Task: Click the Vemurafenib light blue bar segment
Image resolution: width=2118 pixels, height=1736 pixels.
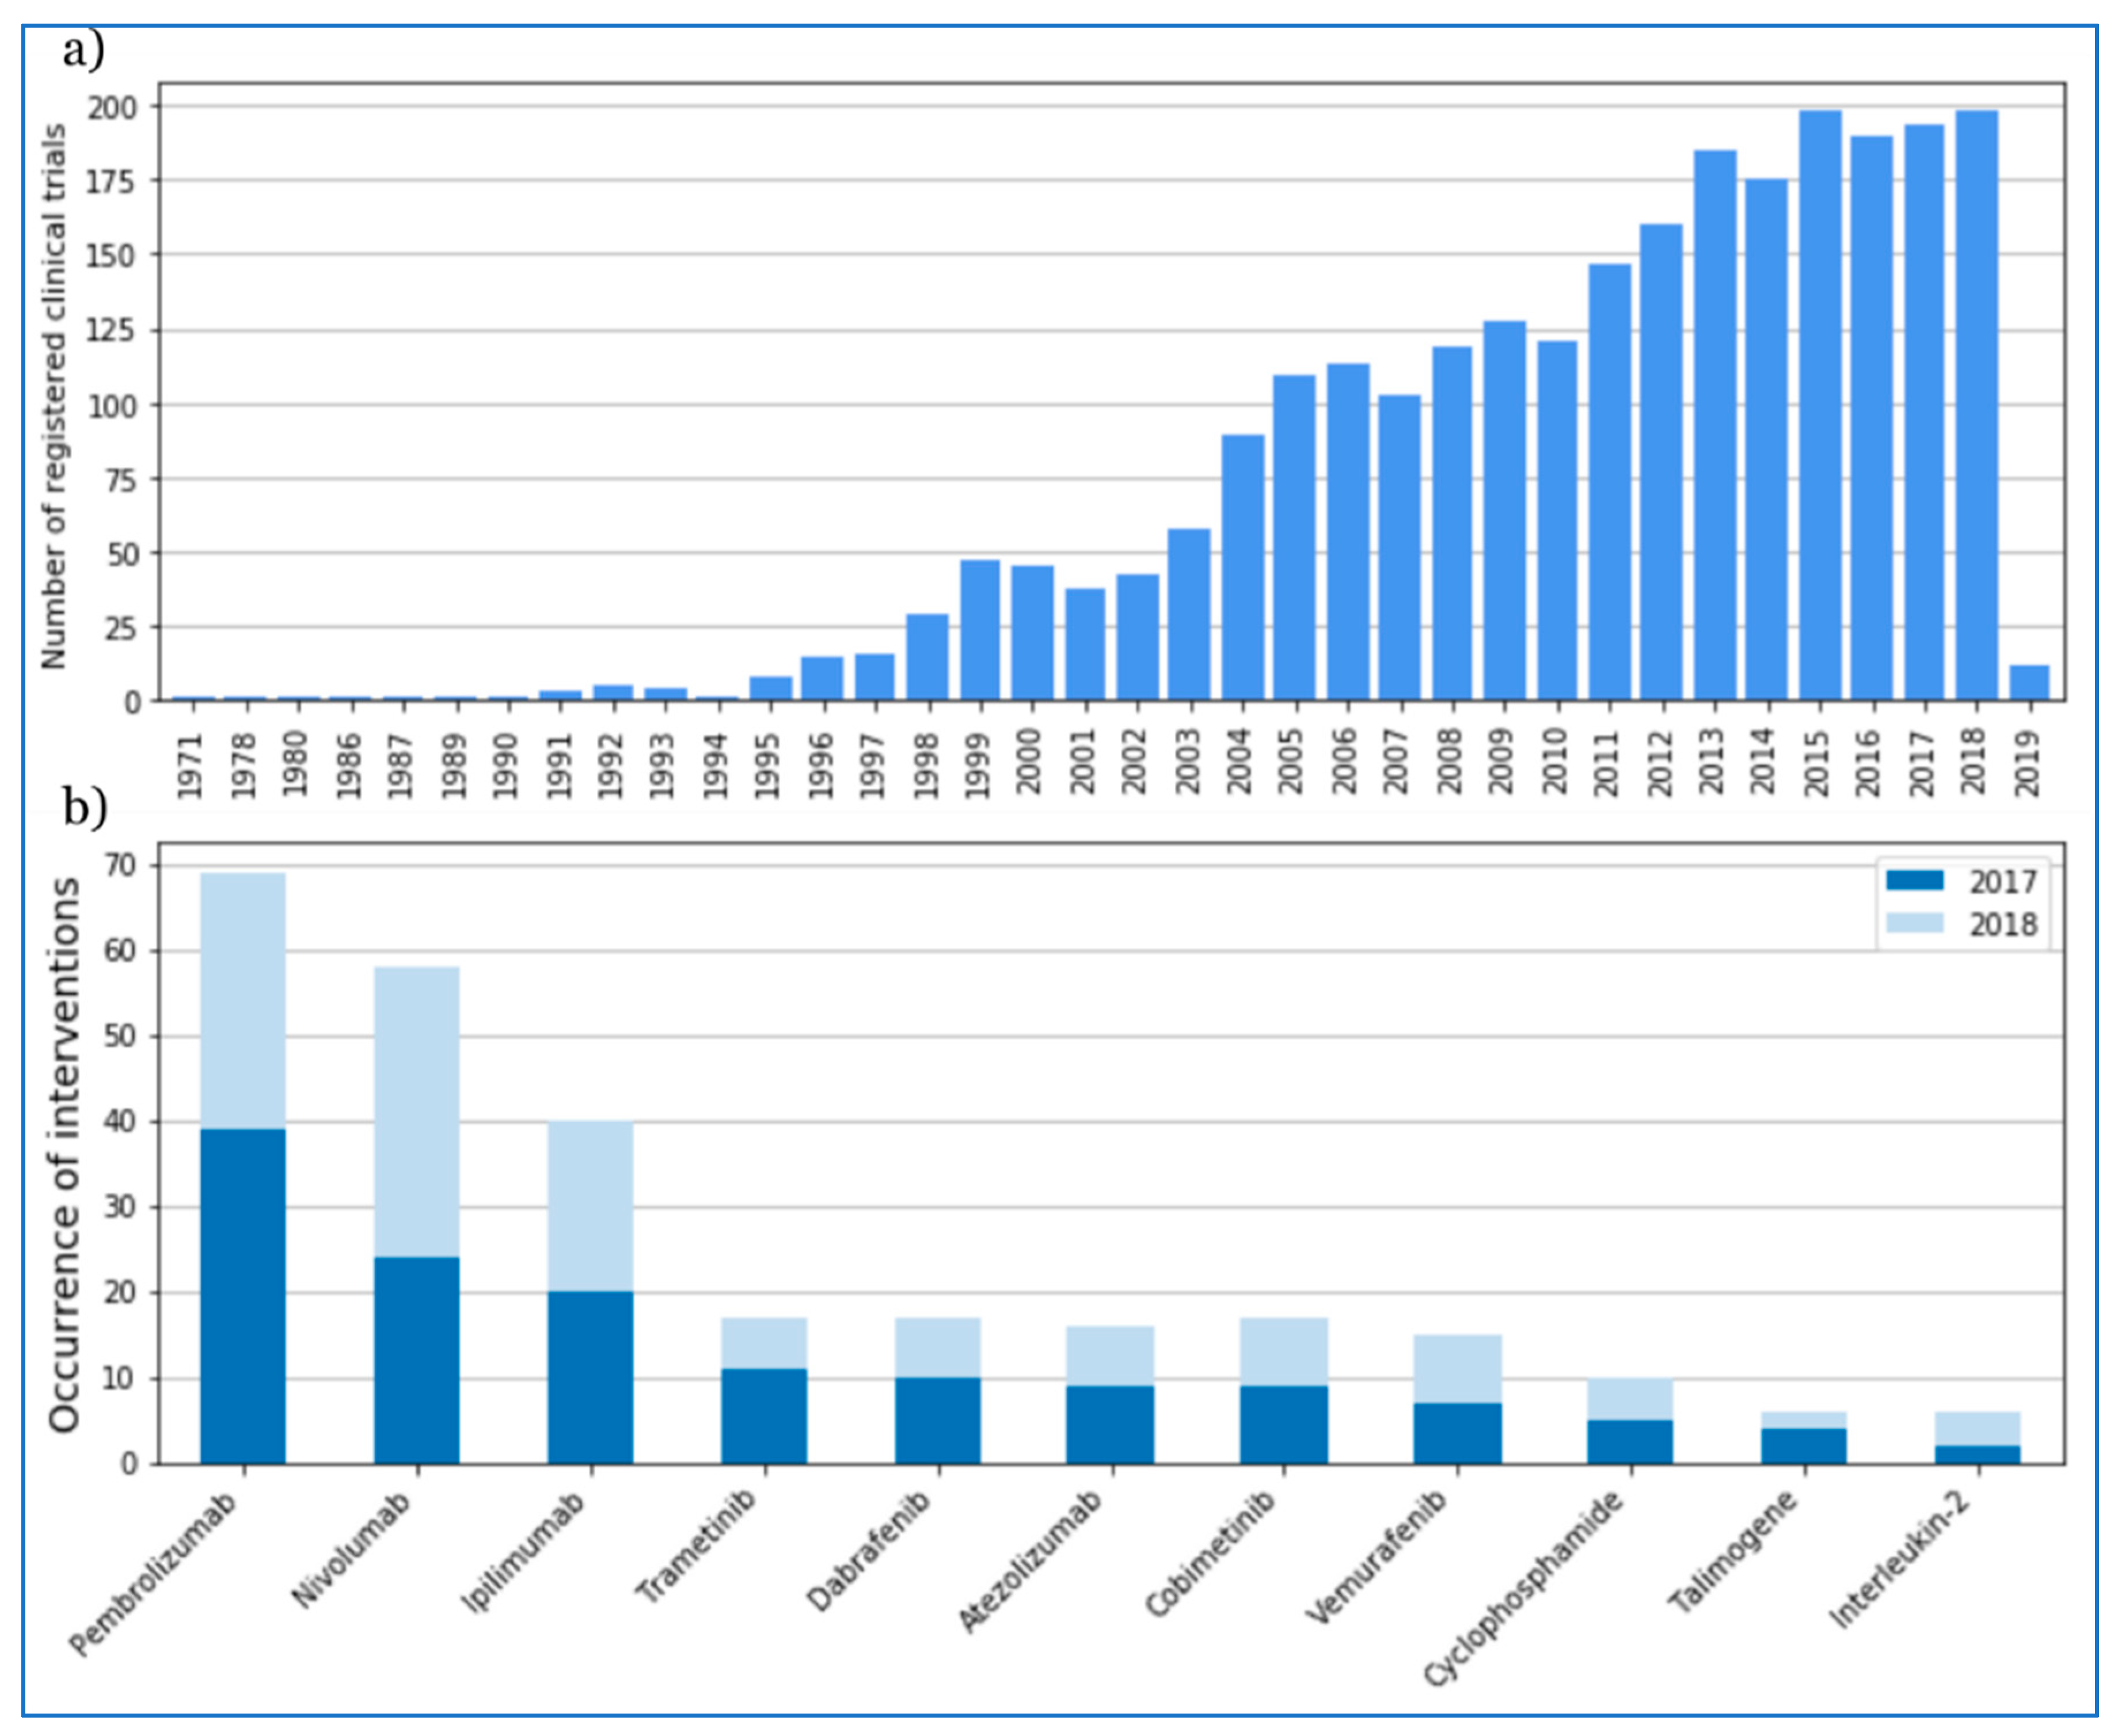Action: (1457, 1368)
